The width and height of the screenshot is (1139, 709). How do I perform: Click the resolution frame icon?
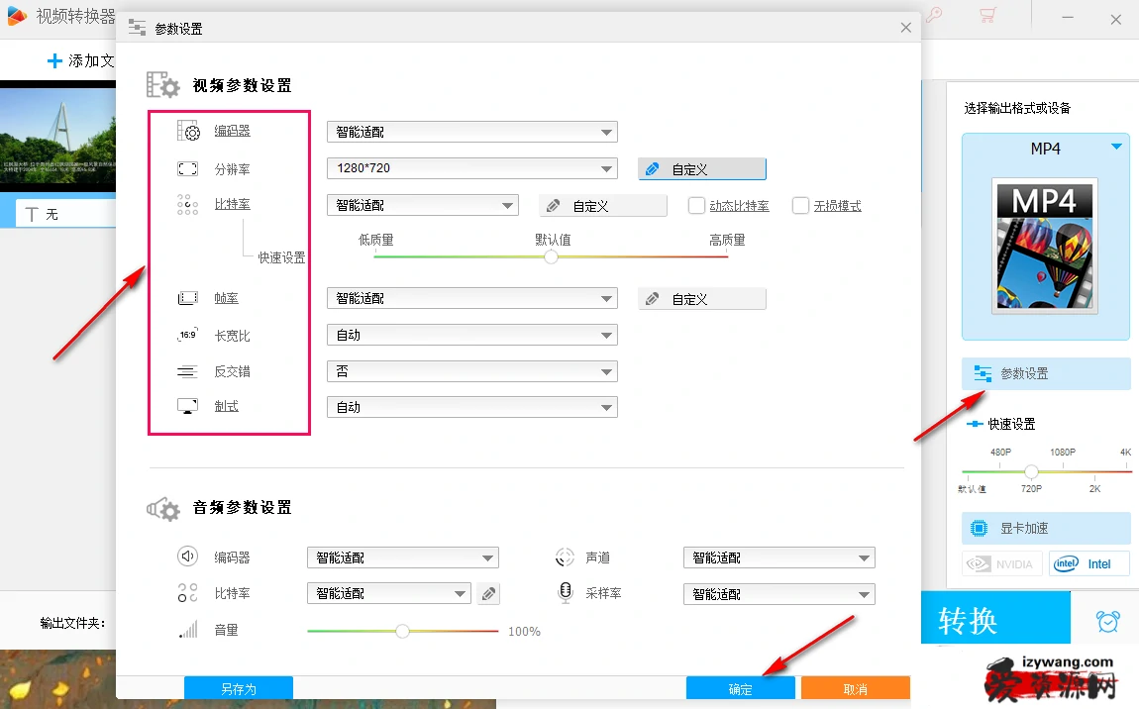188,169
